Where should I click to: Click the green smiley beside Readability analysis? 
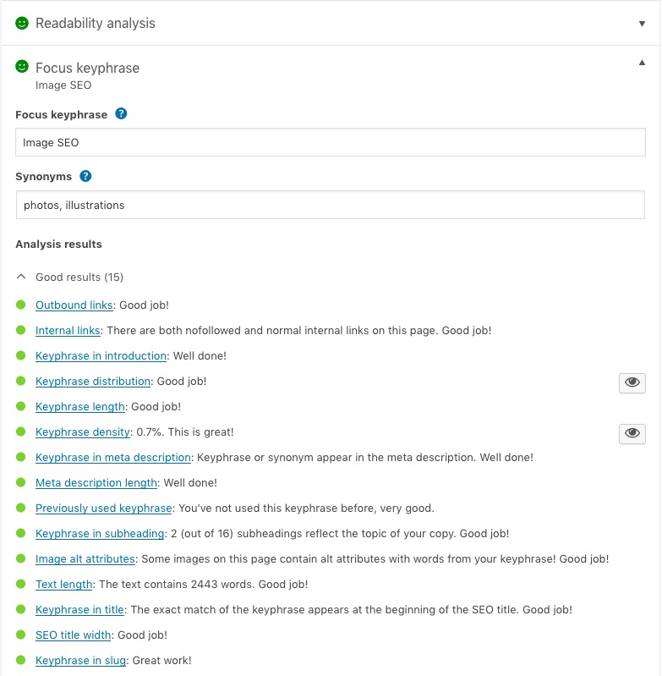pyautogui.click(x=22, y=23)
